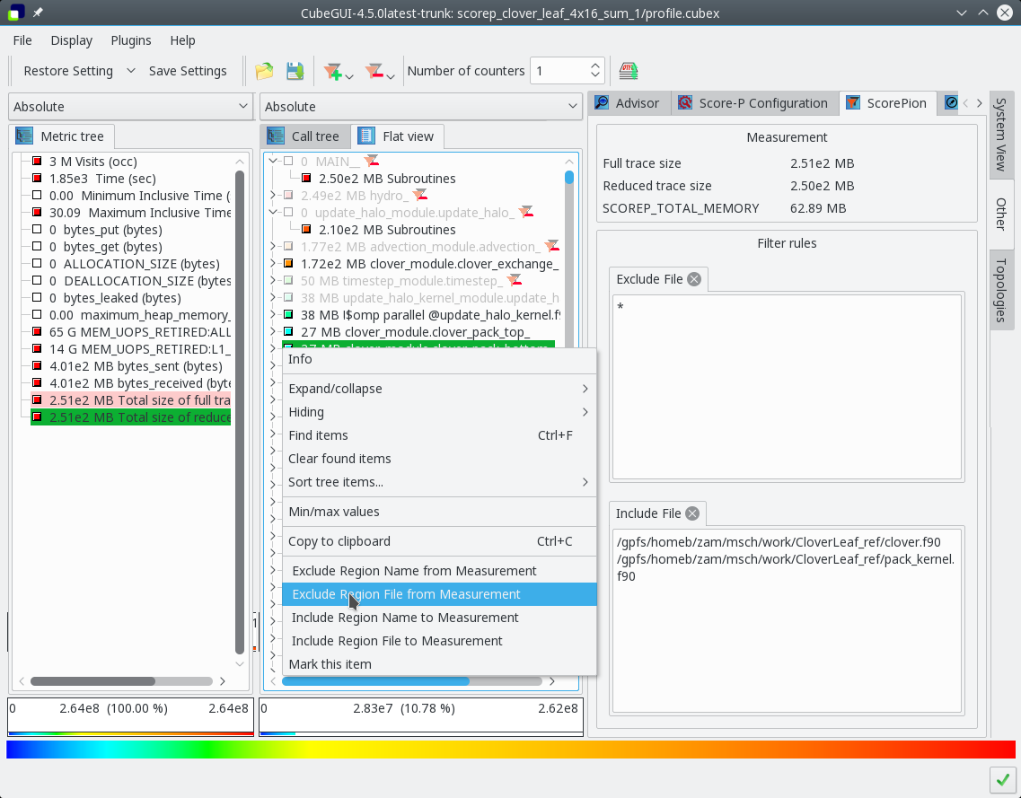Choose Exclude Region Name from Measurement

point(414,571)
